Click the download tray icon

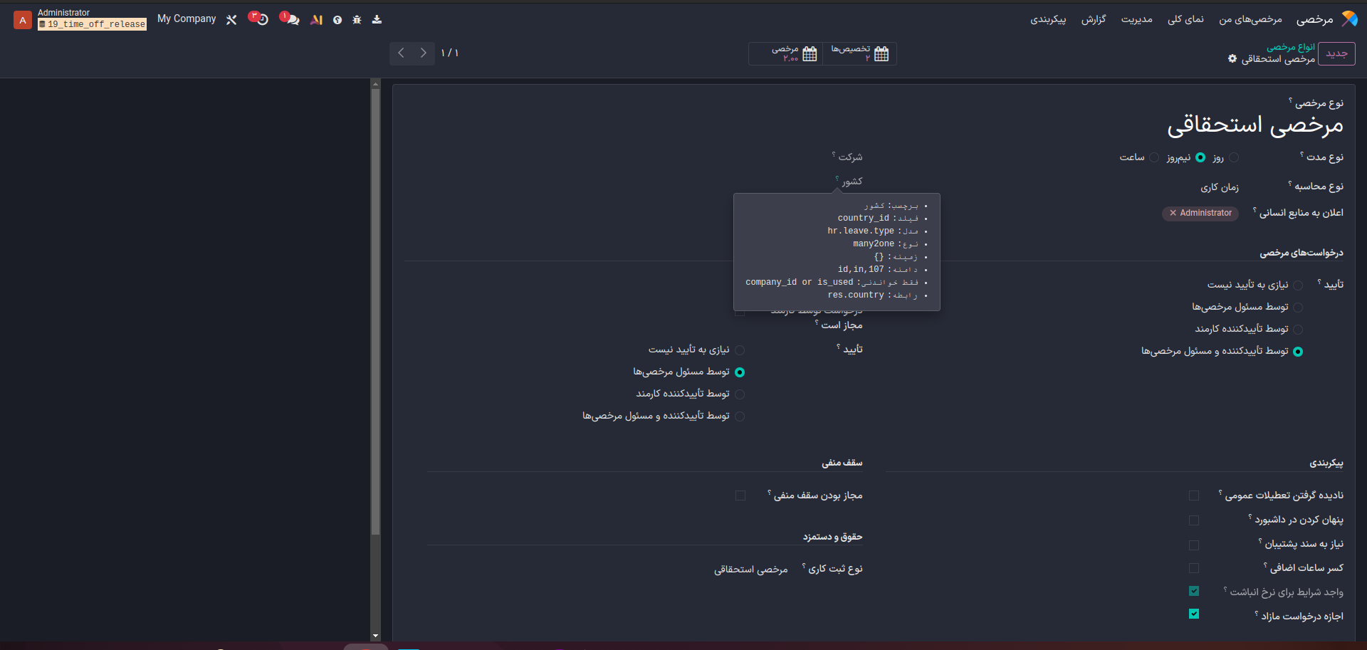[x=377, y=20]
